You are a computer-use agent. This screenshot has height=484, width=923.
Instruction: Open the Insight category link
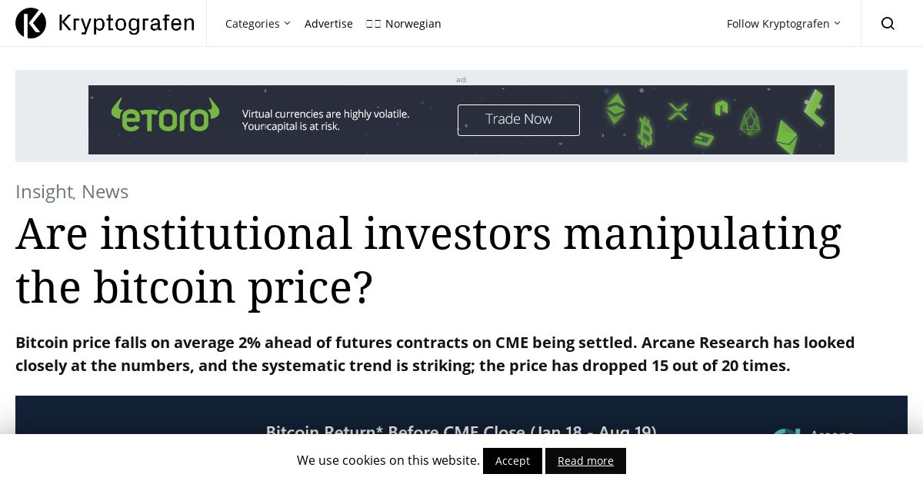pyautogui.click(x=44, y=191)
